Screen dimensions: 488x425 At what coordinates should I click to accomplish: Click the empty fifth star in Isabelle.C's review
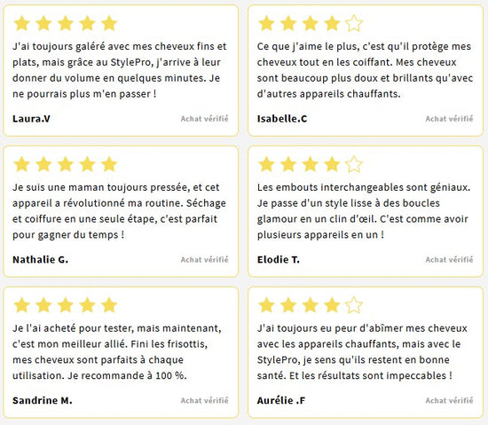354,24
